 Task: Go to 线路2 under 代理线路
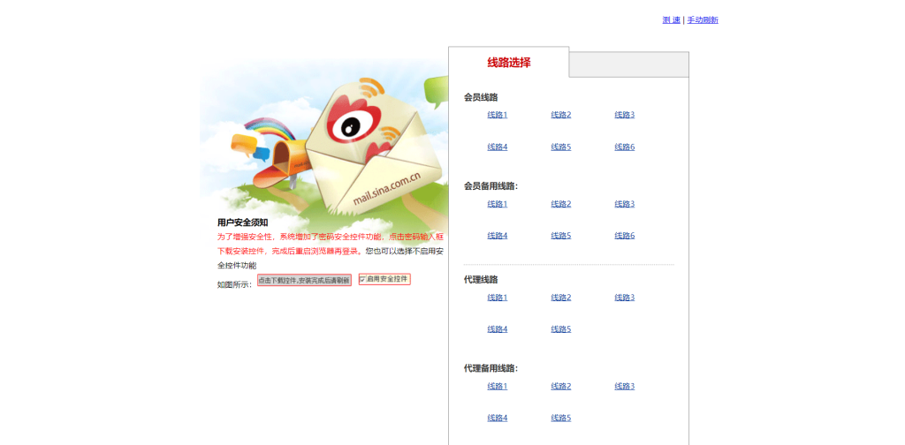click(560, 298)
